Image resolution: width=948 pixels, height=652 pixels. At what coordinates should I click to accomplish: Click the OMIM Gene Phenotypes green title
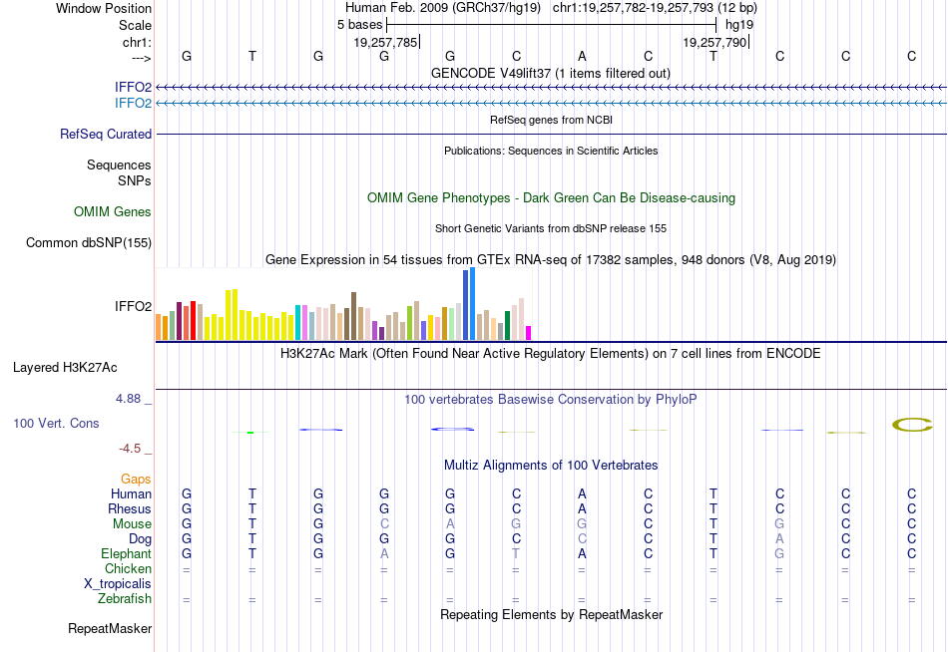click(551, 198)
